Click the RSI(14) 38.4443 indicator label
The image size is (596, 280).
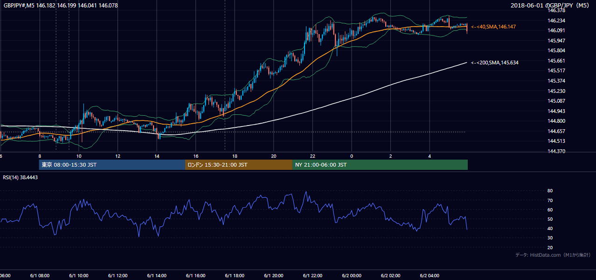click(20, 177)
